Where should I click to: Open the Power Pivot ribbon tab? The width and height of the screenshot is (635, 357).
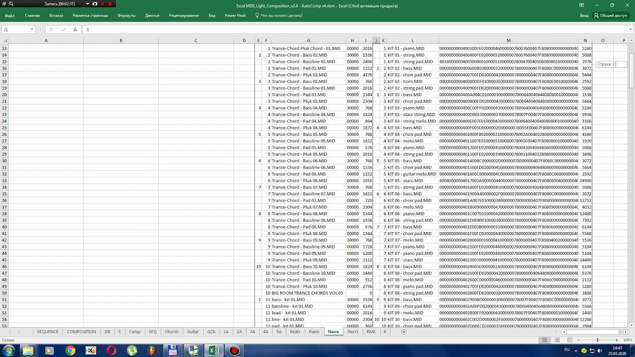click(235, 15)
